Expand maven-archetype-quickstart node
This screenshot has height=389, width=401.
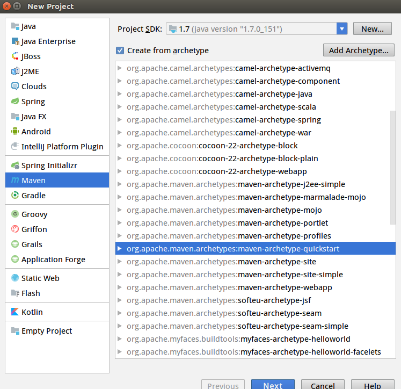(x=119, y=249)
